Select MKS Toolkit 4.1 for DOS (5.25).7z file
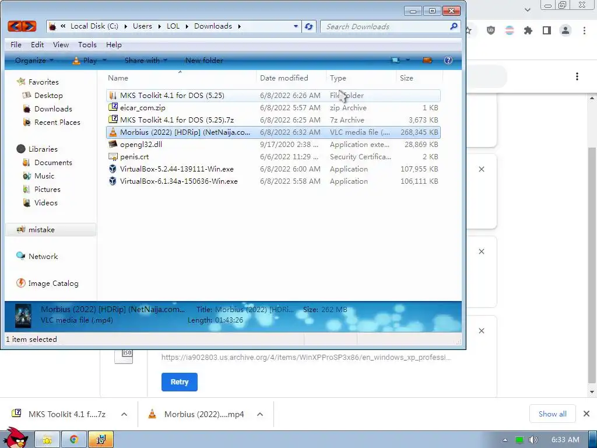597x448 pixels. pos(273,120)
